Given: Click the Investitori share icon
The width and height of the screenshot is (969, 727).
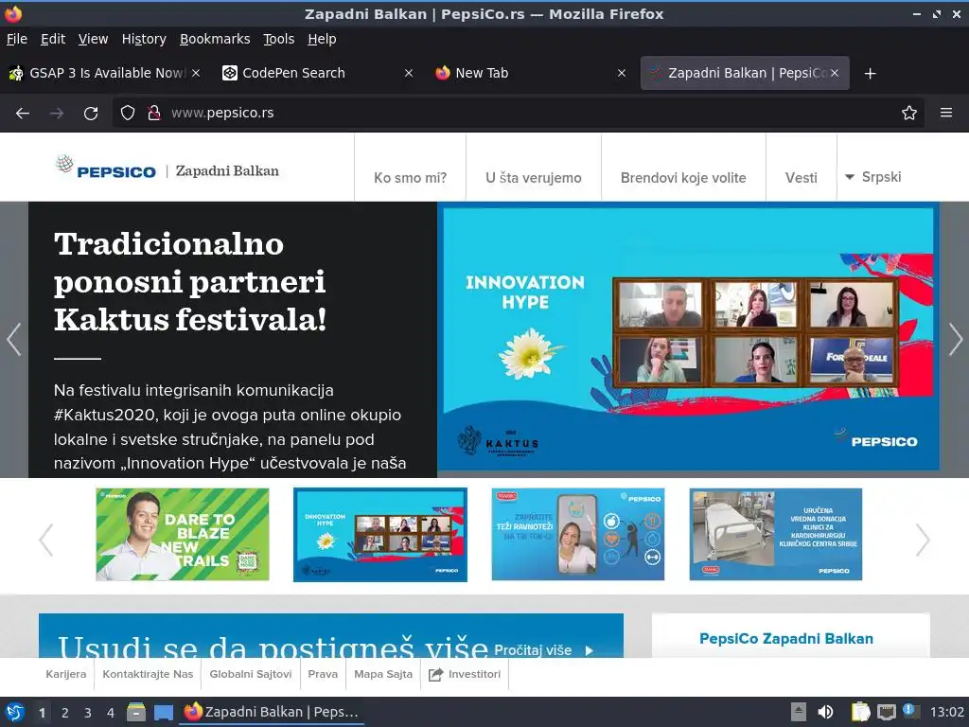Looking at the screenshot, I should 435,674.
